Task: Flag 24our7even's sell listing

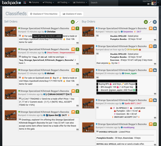Action: (x=73, y=49)
